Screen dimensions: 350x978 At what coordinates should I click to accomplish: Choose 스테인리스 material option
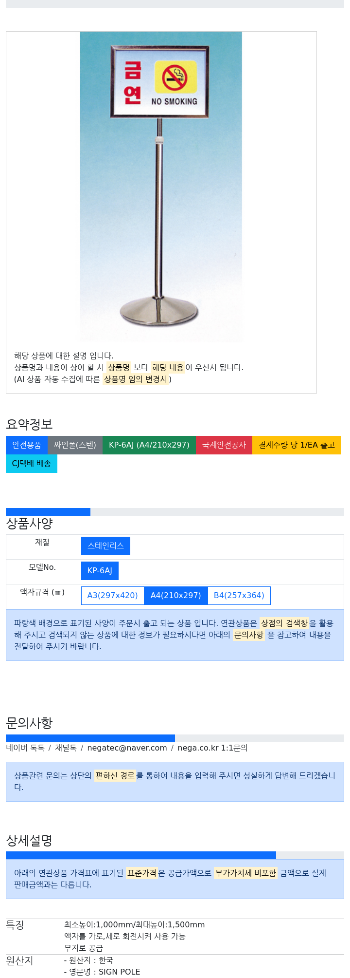[x=105, y=546]
